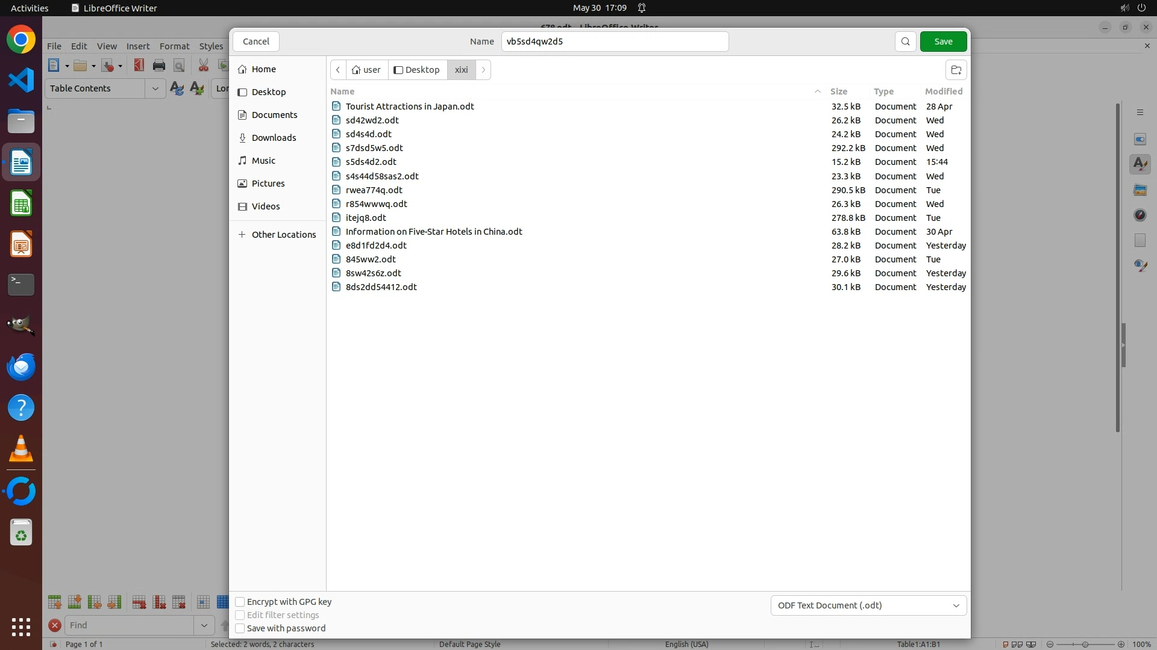
Task: Open the Insert menu in the menu bar
Action: (x=137, y=46)
